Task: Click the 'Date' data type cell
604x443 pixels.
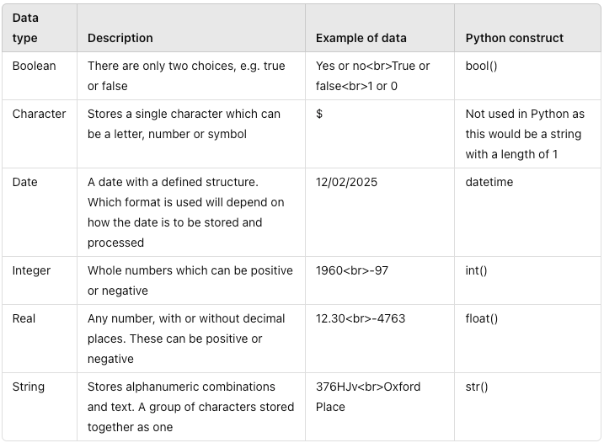Action: 24,182
